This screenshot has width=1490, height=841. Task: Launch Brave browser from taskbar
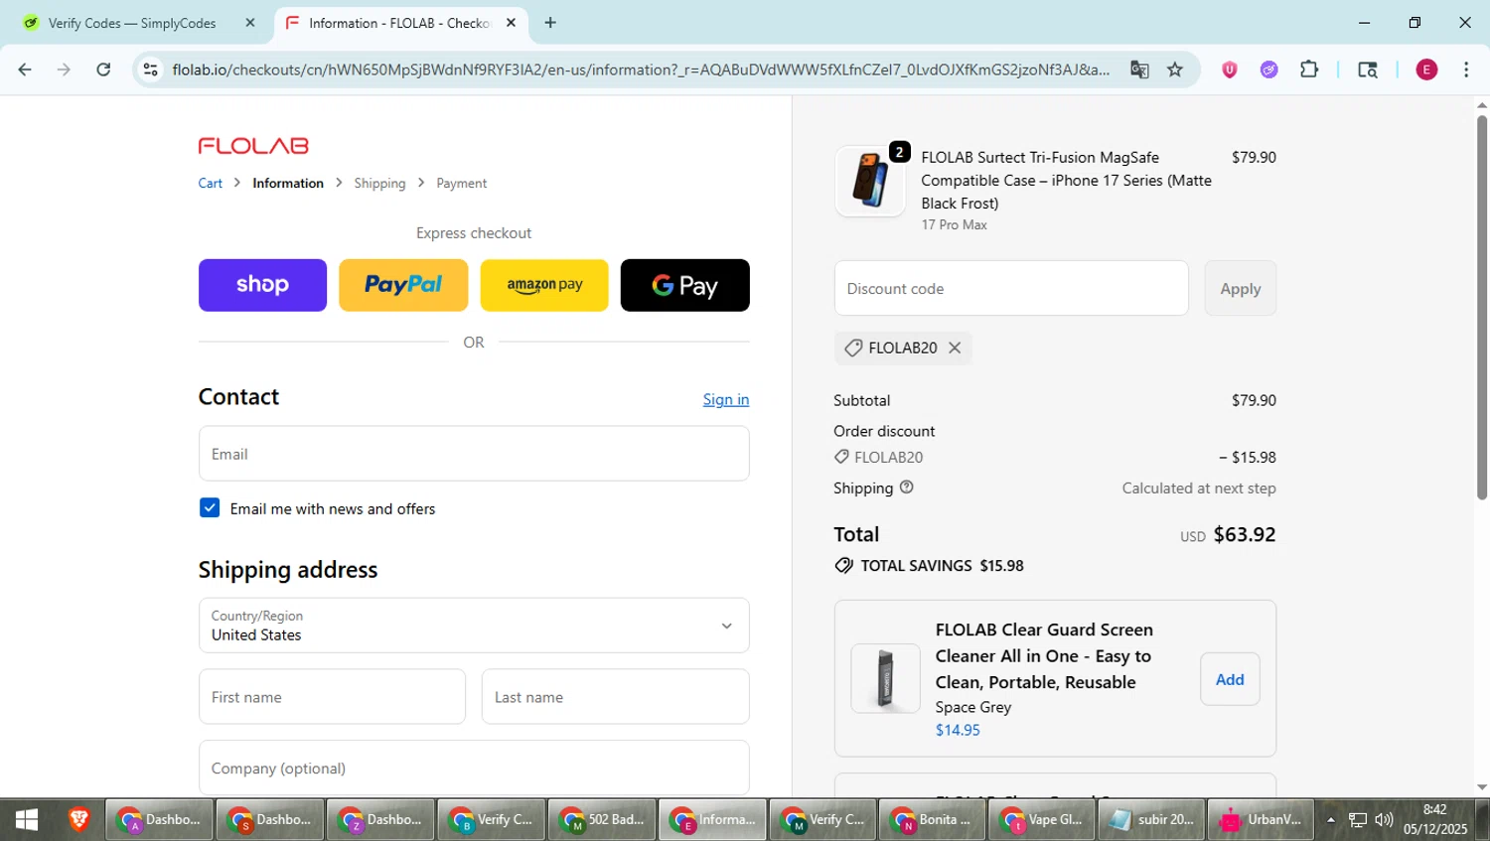(78, 820)
